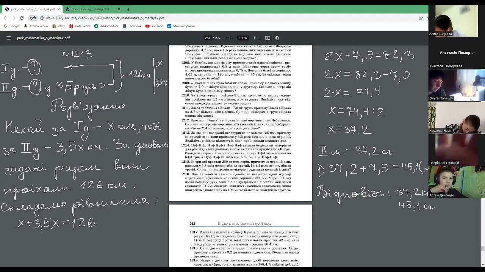Open the PDF viewer sidebar menu
This screenshot has width=485, height=272.
click(8, 38)
